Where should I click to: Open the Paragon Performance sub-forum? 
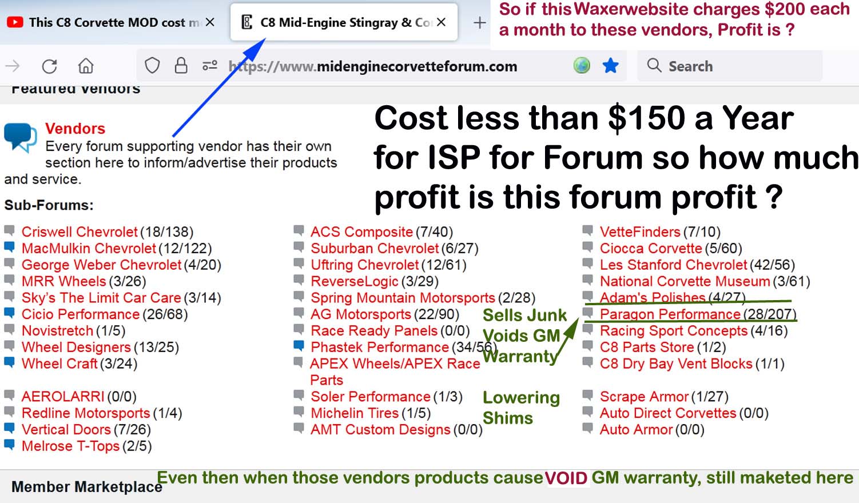click(x=670, y=314)
